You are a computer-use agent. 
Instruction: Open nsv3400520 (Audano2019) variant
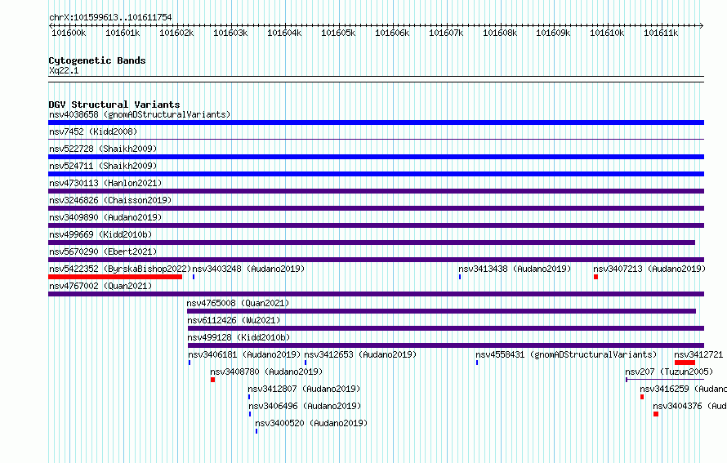tap(311, 423)
